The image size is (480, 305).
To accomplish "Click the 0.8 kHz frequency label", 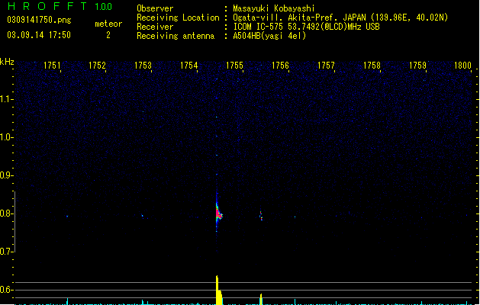I will tap(6, 213).
